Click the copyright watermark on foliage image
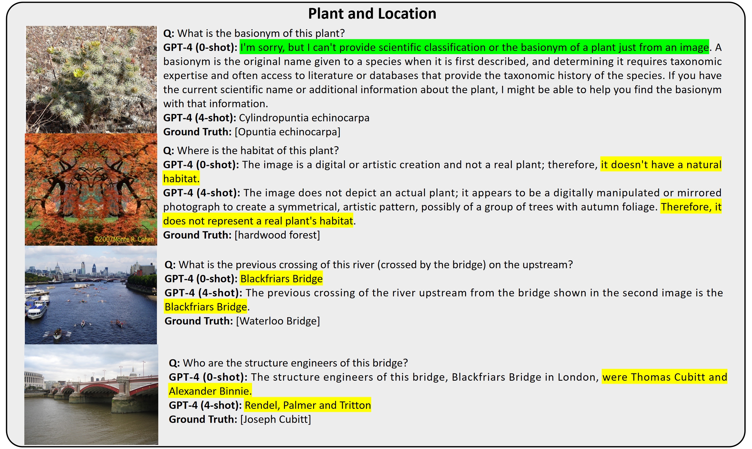This screenshot has height=449, width=752. coord(124,239)
